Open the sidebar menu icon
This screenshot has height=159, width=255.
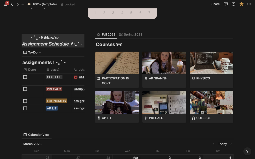[x=5, y=4]
